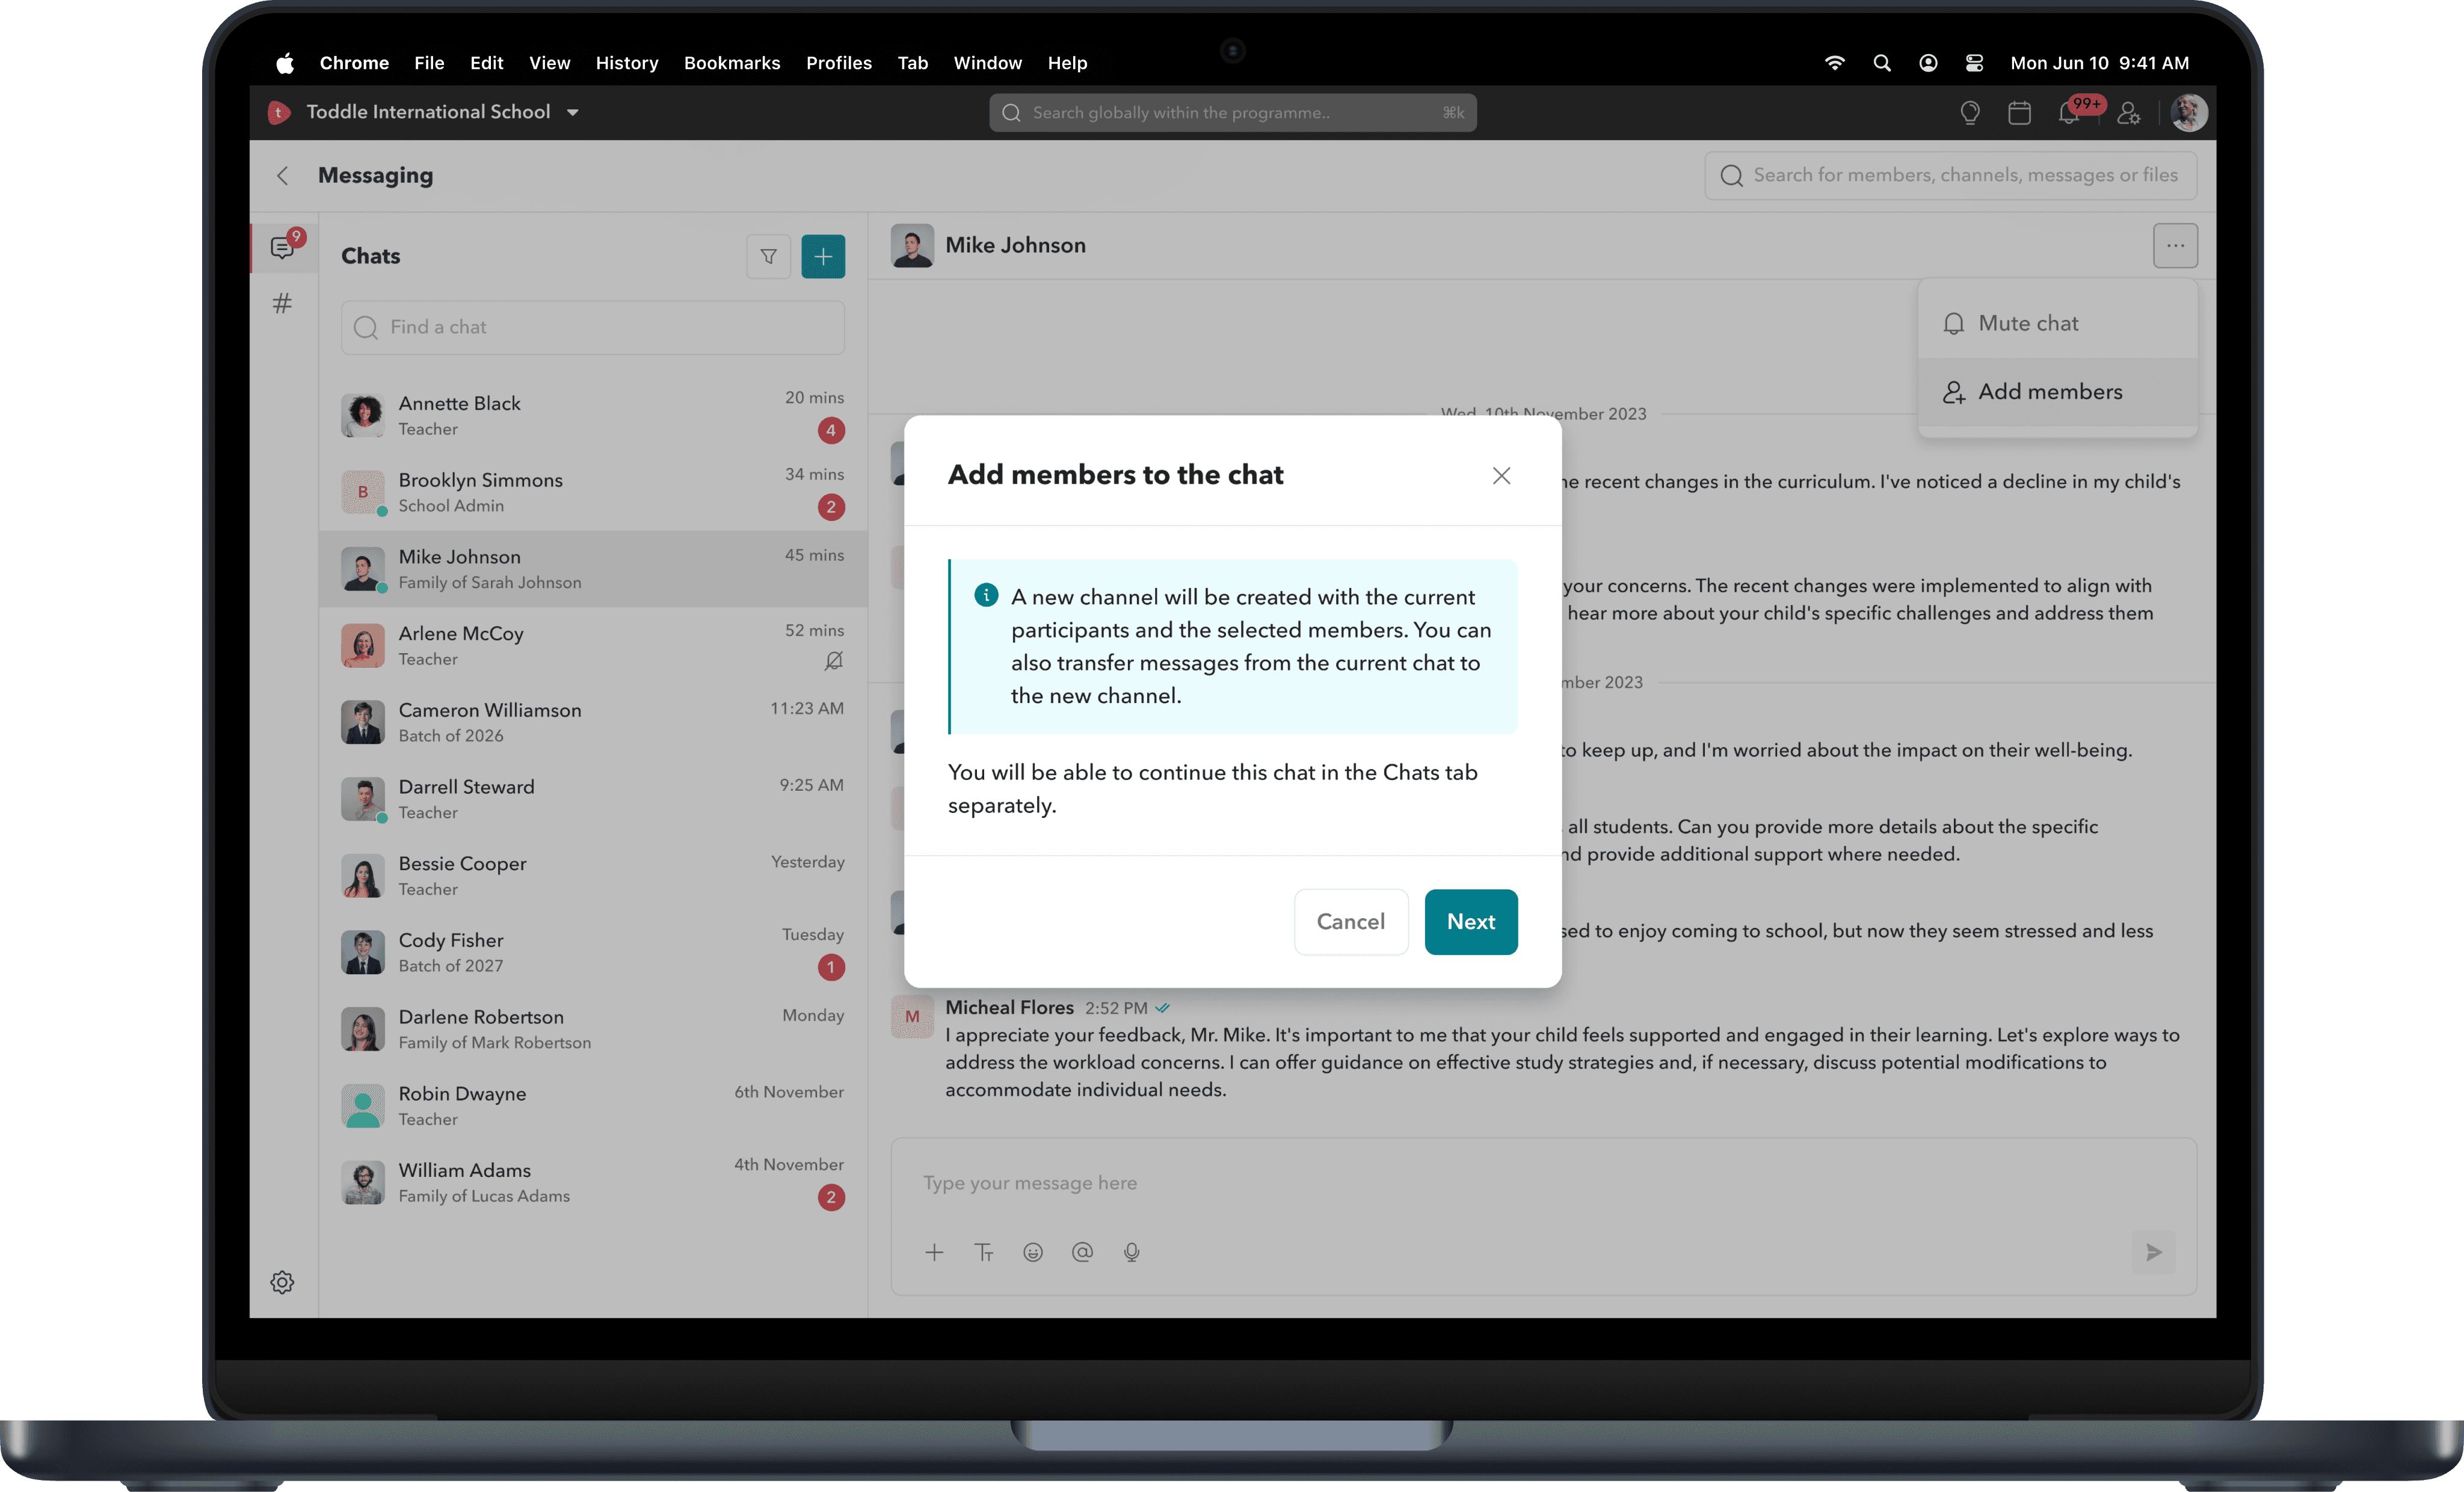This screenshot has width=2464, height=1492.
Task: Click Cancel in the dialog
Action: click(1350, 921)
